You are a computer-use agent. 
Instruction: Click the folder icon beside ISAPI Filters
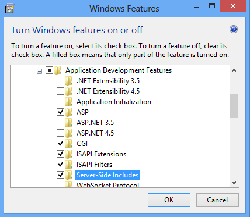tap(68, 165)
